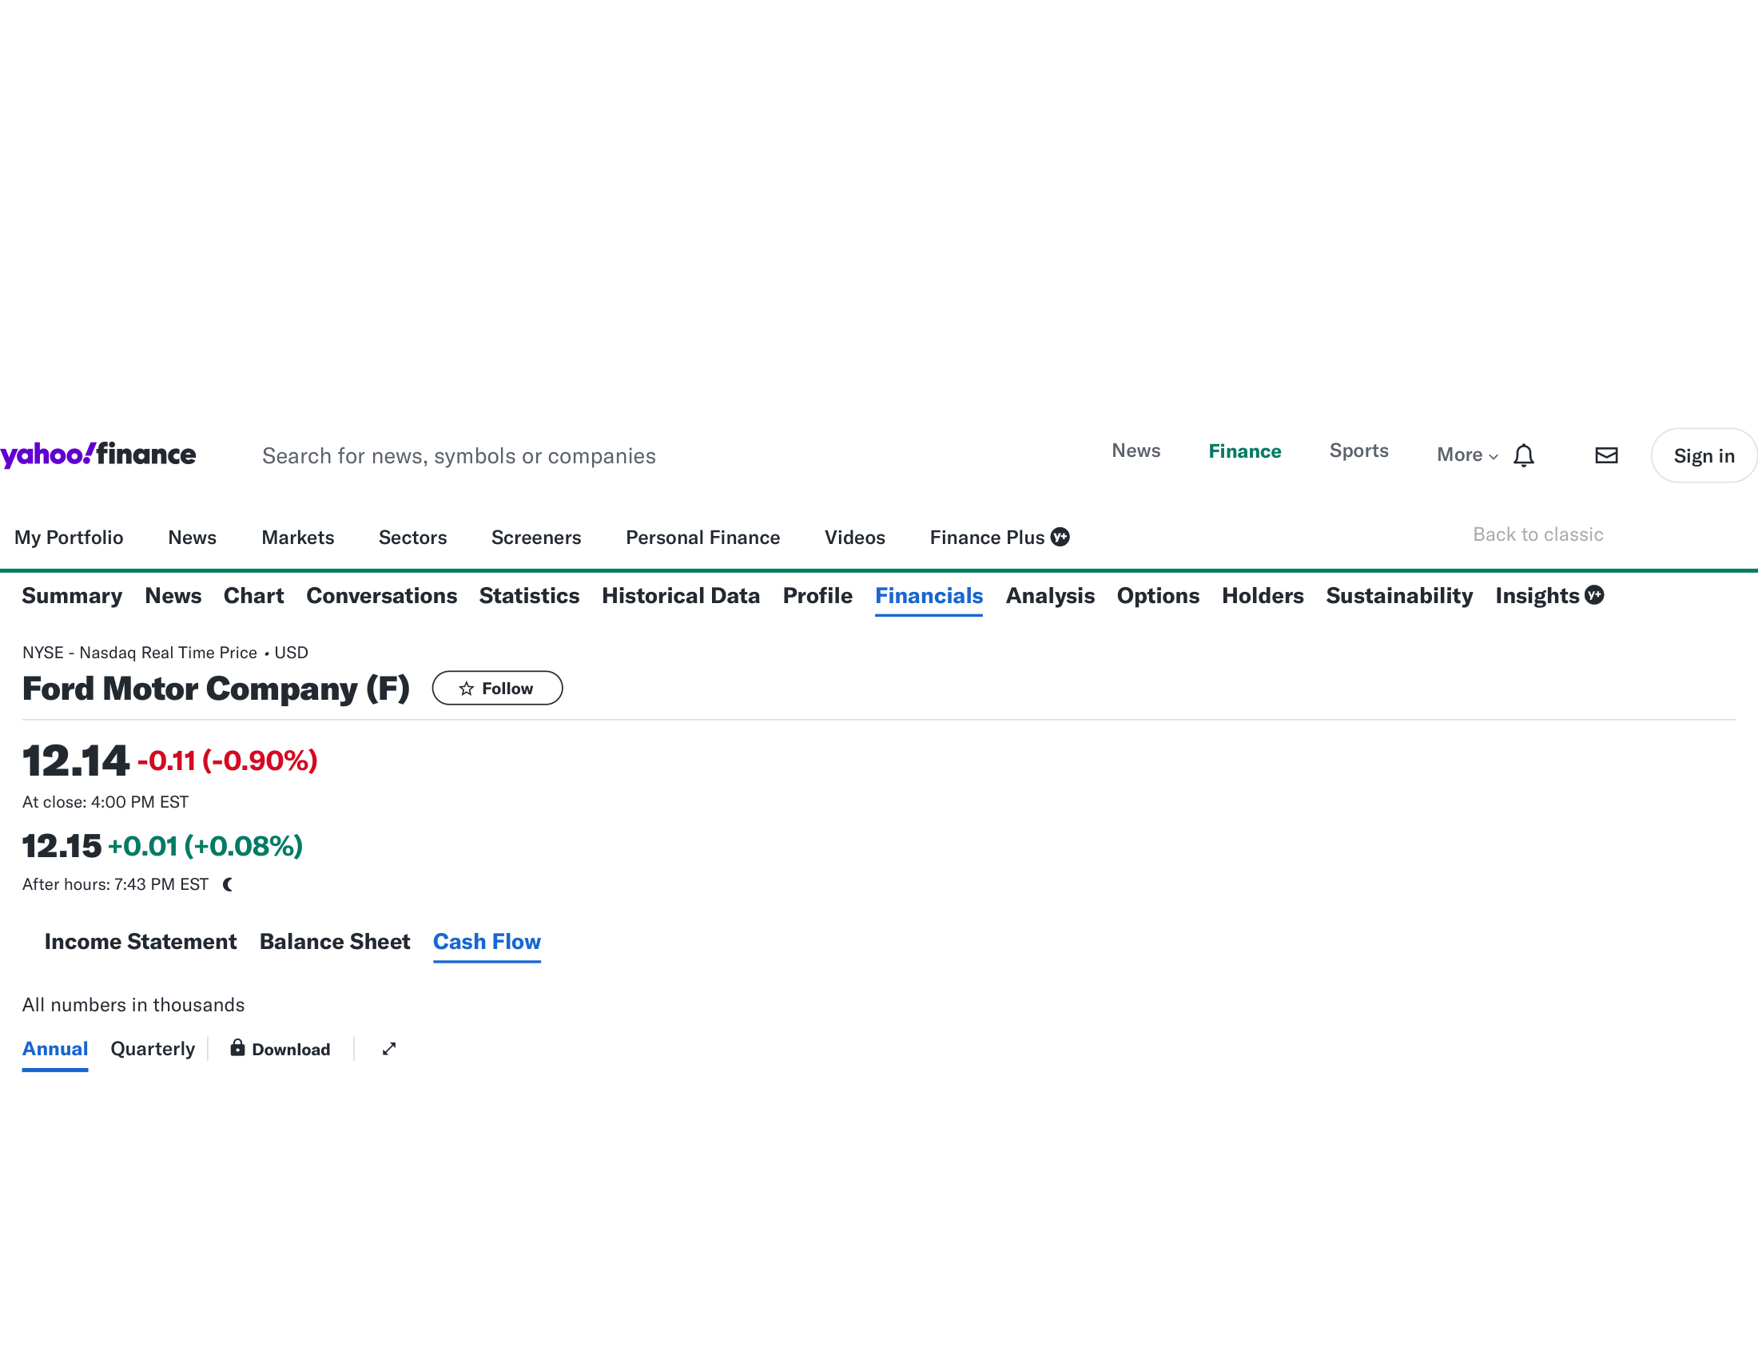Screen dimensions: 1758x1358
Task: Go to the Historical Data tab
Action: click(x=680, y=596)
